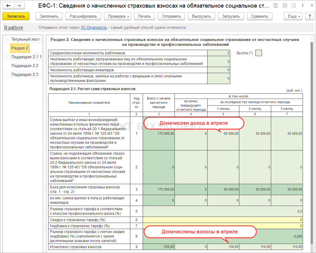The width and height of the screenshot is (316, 253).
Task: Edit the Надбавка к страховому тарифу field
Action: click(x=223, y=226)
